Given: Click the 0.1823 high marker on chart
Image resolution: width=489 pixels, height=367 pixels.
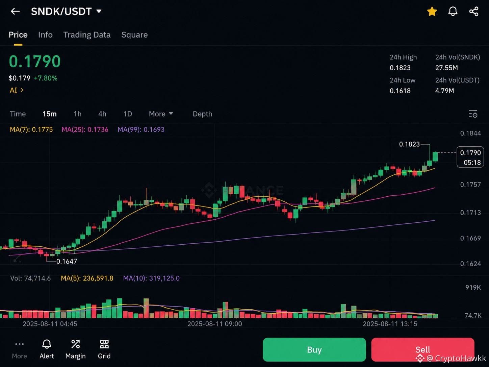Looking at the screenshot, I should pos(409,144).
